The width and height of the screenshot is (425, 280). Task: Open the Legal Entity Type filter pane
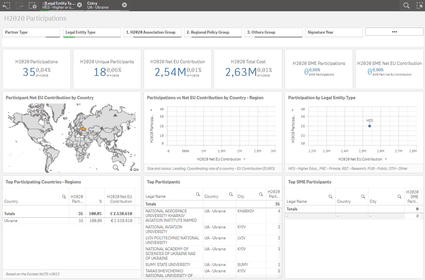point(92,32)
